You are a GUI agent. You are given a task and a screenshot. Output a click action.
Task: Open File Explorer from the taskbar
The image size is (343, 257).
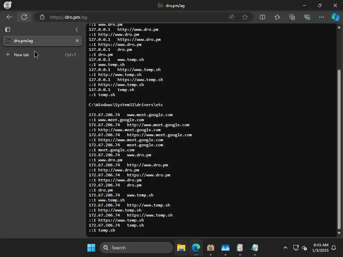point(181,248)
